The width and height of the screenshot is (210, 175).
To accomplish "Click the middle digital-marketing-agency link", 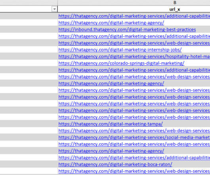I will 111,84.
